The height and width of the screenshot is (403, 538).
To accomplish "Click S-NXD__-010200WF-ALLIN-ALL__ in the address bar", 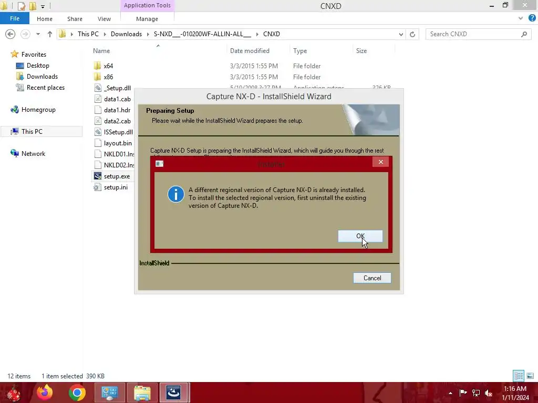I will coord(202,34).
